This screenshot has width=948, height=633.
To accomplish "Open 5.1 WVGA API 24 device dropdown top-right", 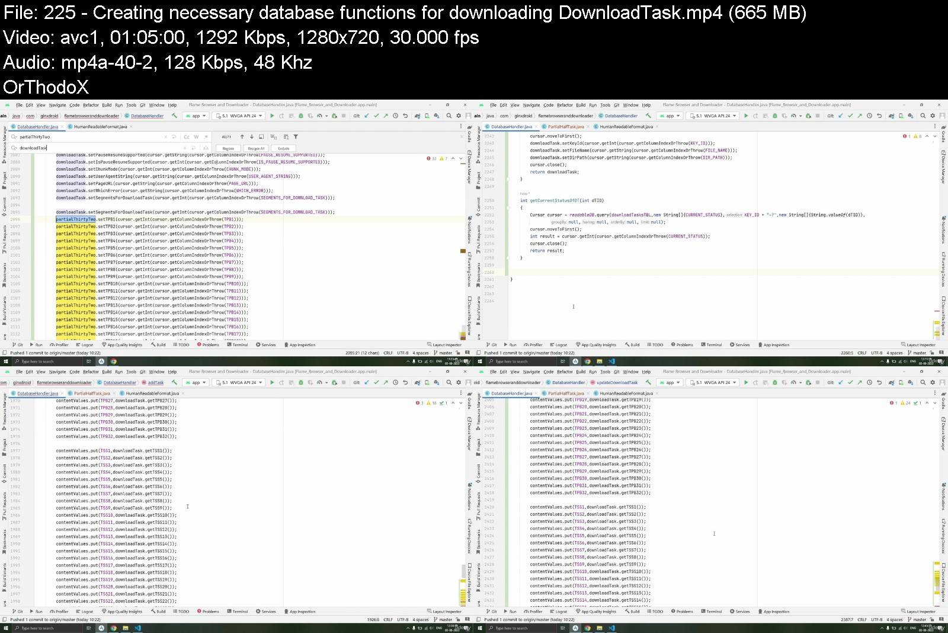I will pyautogui.click(x=714, y=116).
